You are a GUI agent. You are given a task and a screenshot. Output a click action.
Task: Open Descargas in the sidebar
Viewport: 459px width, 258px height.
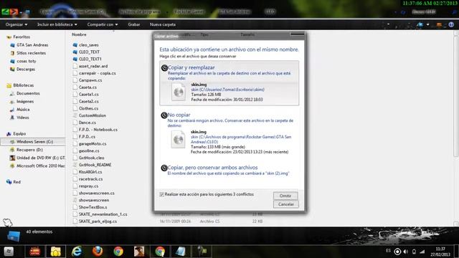(x=22, y=70)
